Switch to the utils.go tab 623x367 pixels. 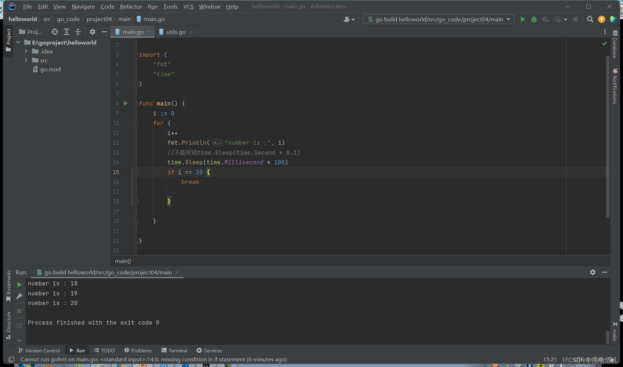[x=176, y=32]
